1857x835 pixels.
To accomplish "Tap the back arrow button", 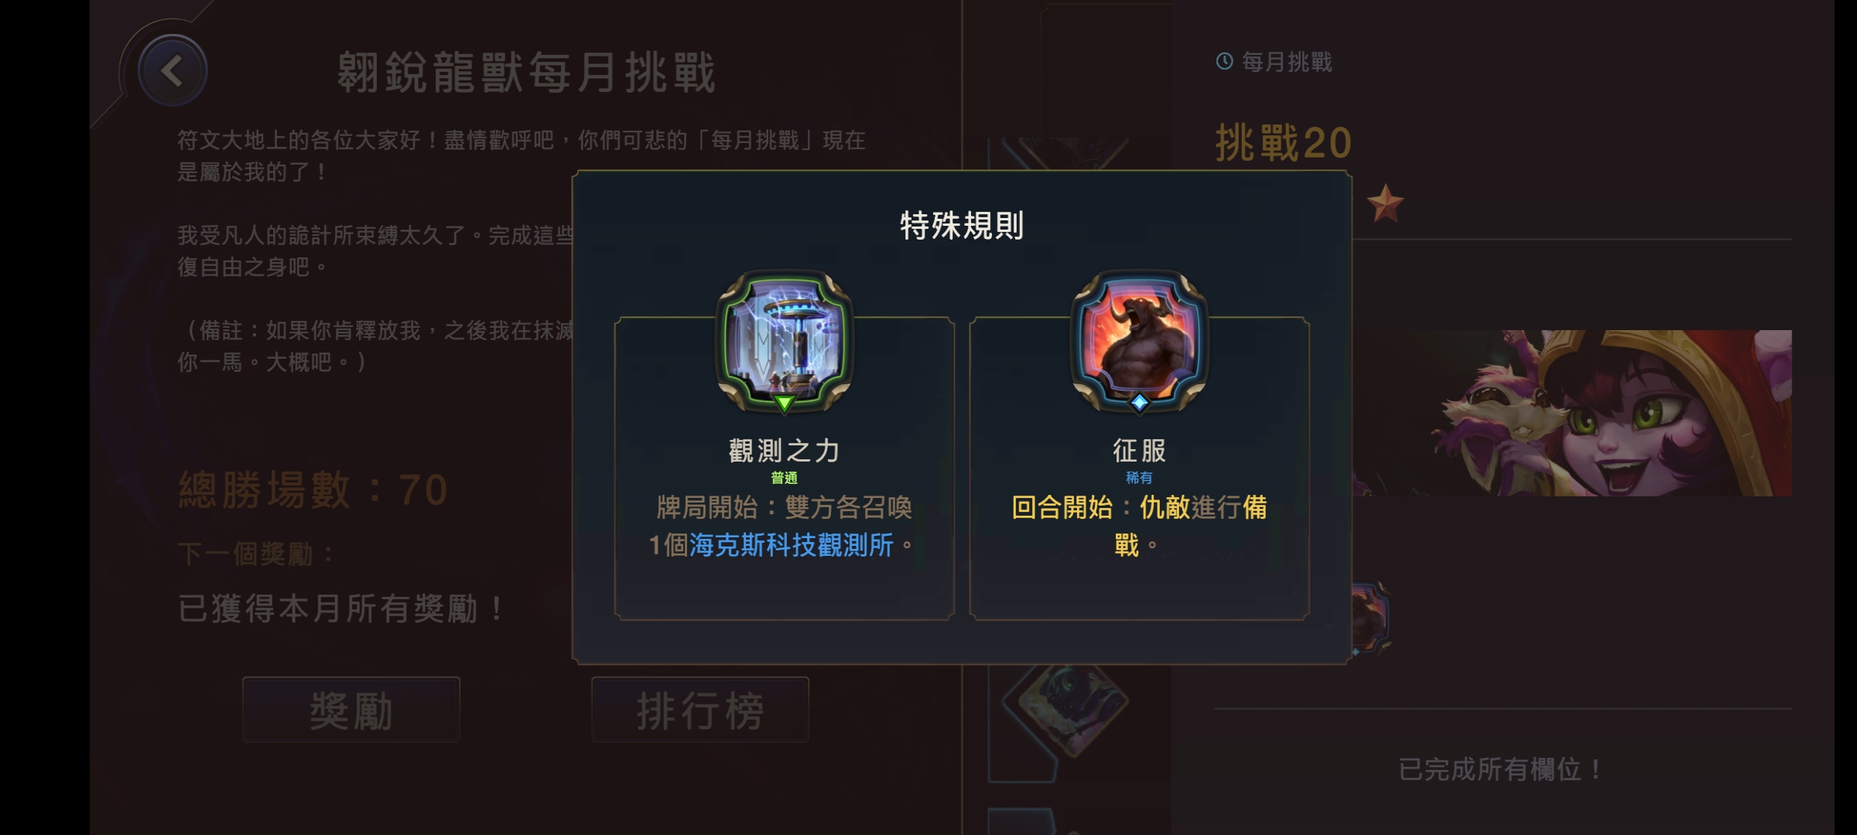I will tap(173, 71).
